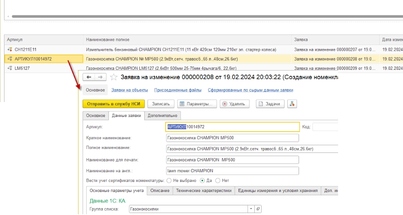
Task: Open the Группа списка selection form icon
Action: 258,209
